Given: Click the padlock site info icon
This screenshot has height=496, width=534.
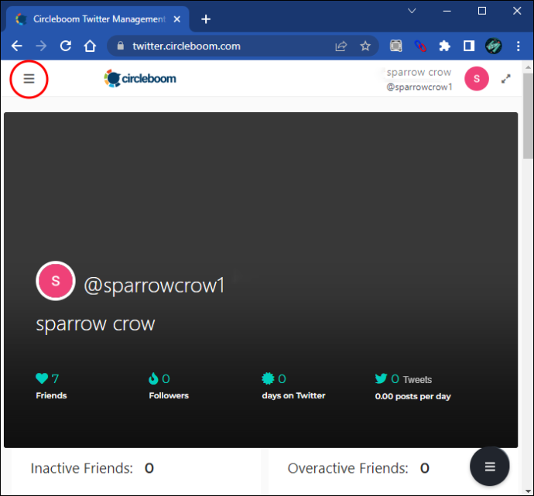Looking at the screenshot, I should [121, 46].
